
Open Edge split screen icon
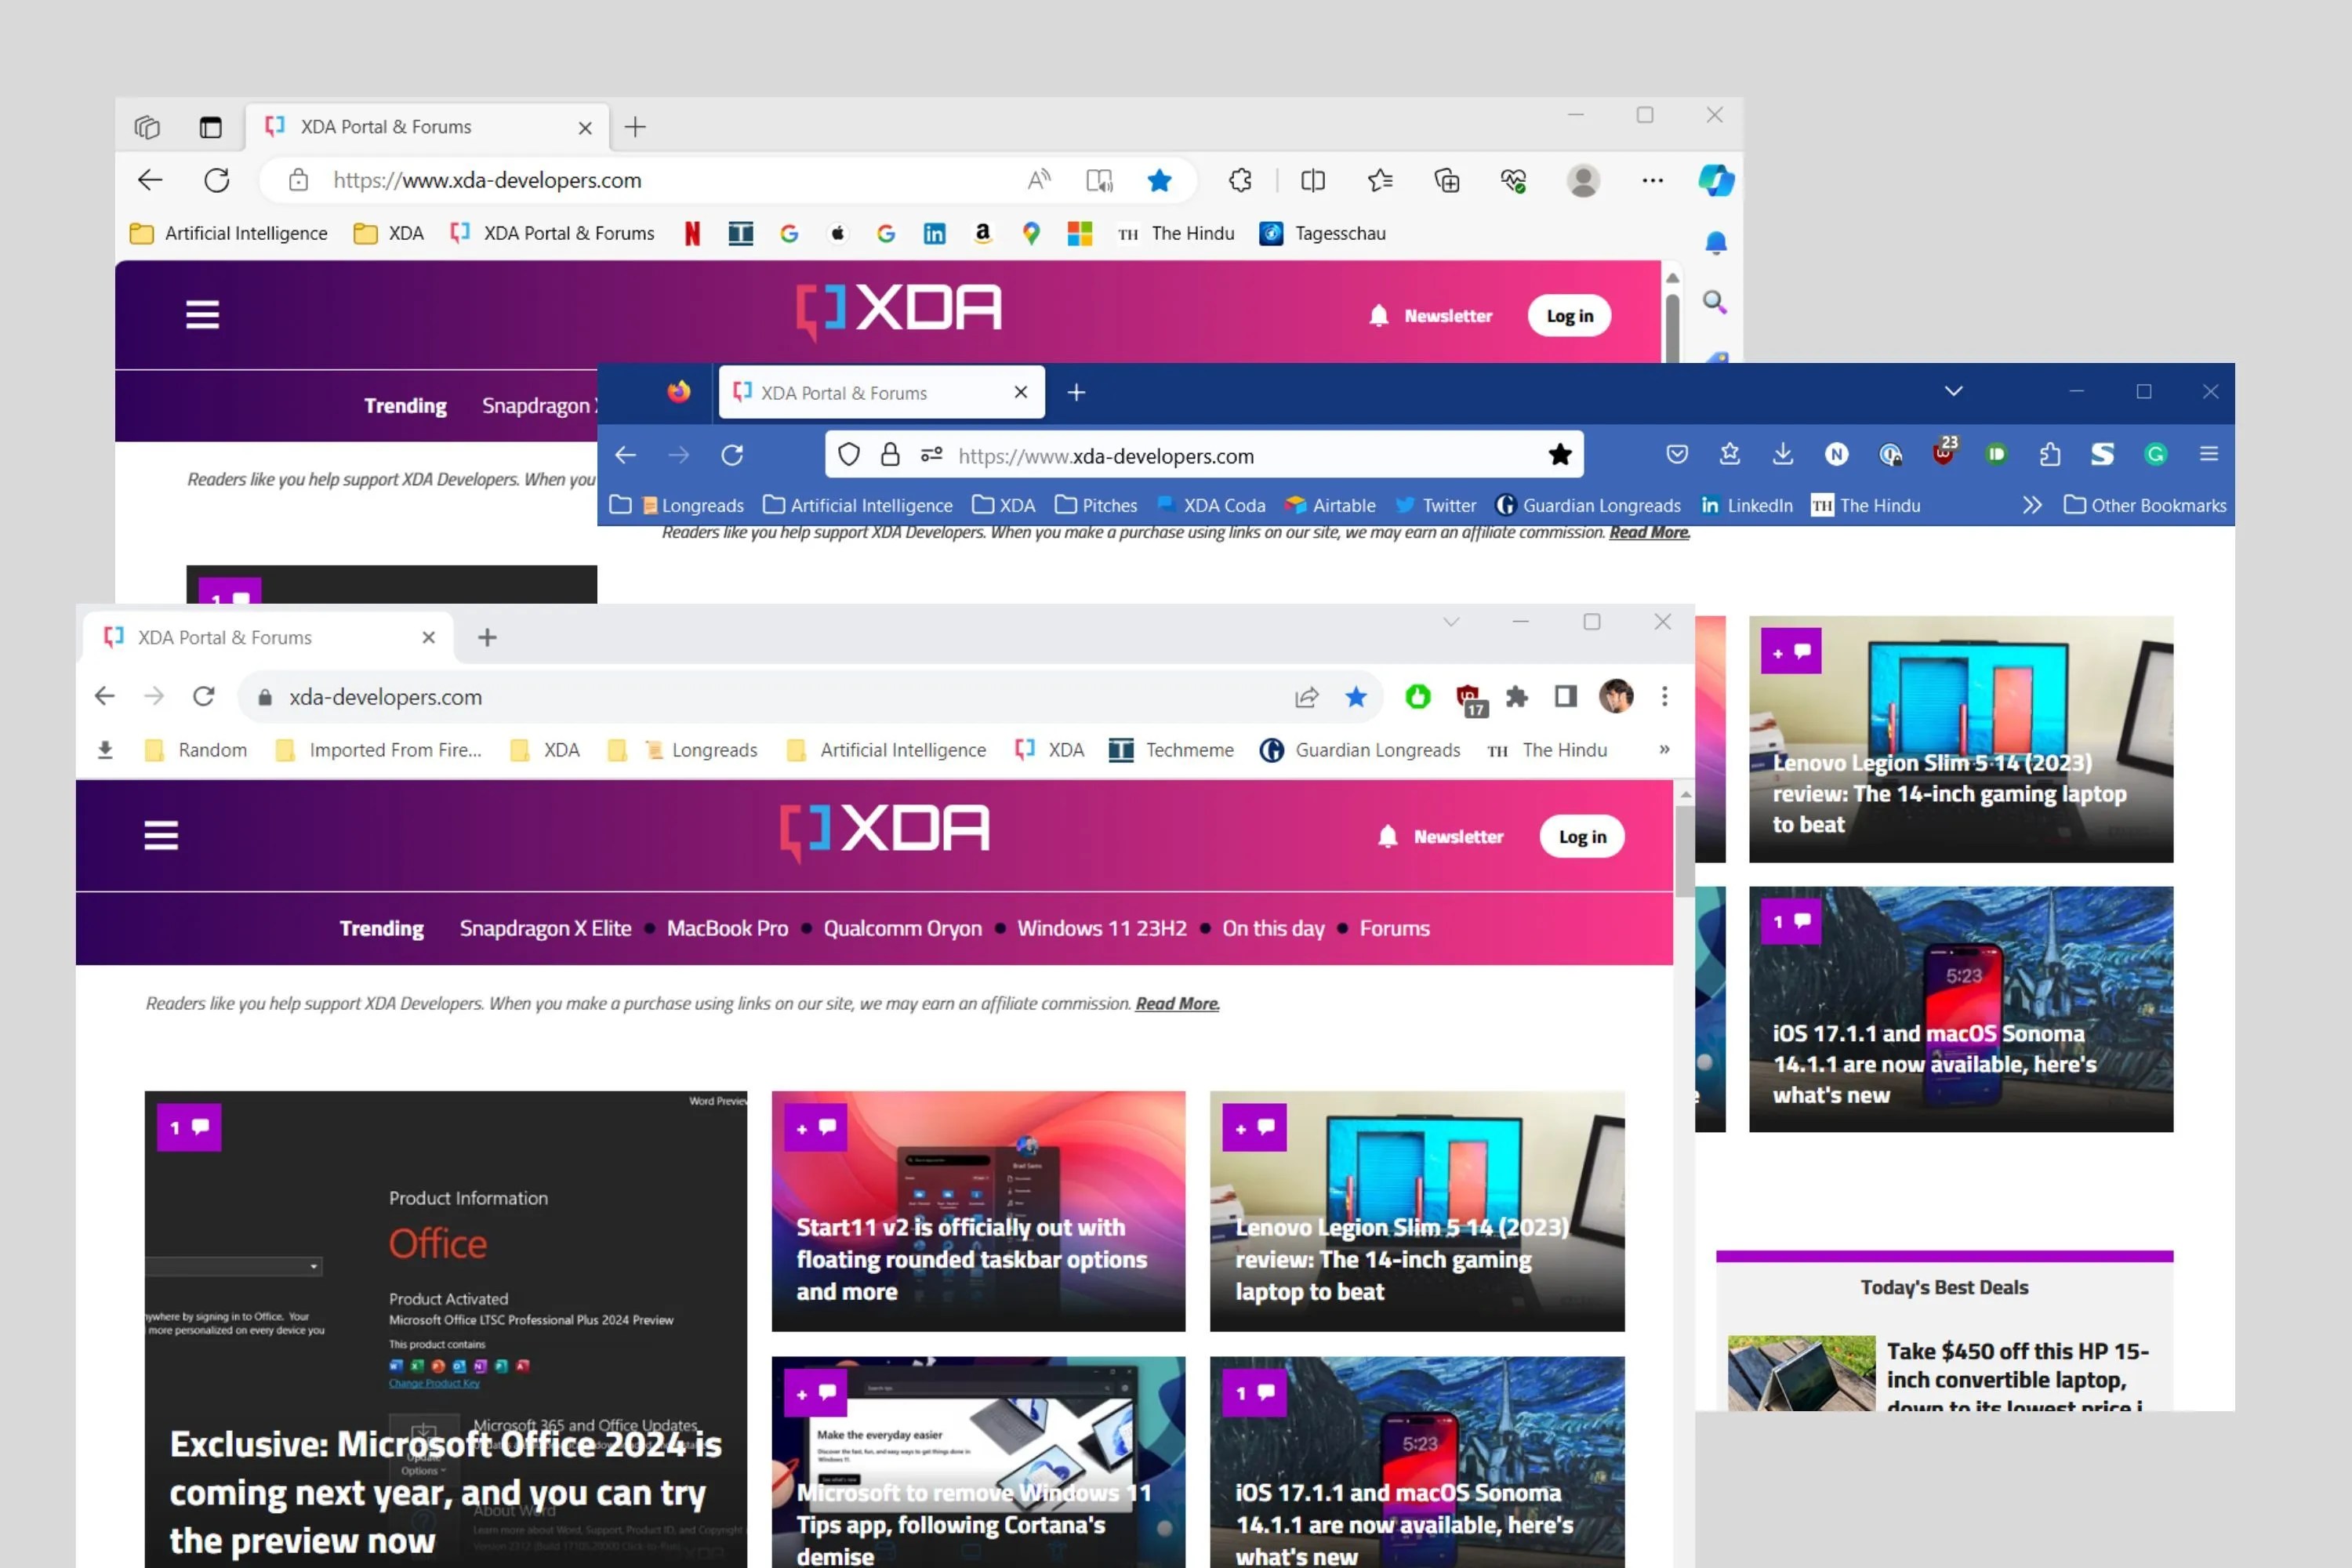tap(1313, 180)
